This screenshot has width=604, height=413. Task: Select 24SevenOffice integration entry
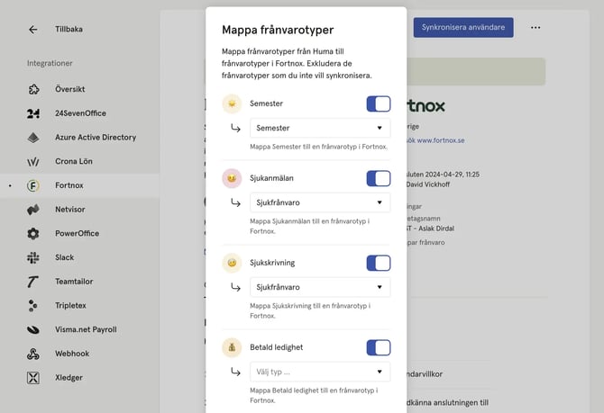point(80,113)
